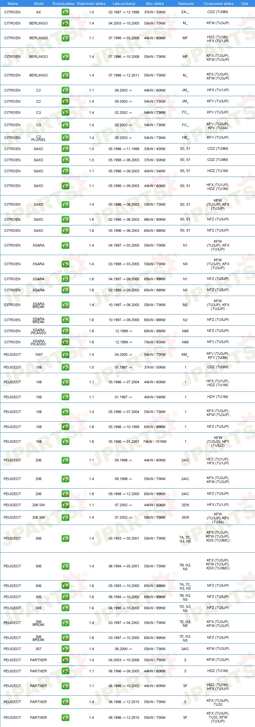The width and height of the screenshot is (255, 727).
Task: Click the Nadwozie column header
Action: (x=186, y=4)
